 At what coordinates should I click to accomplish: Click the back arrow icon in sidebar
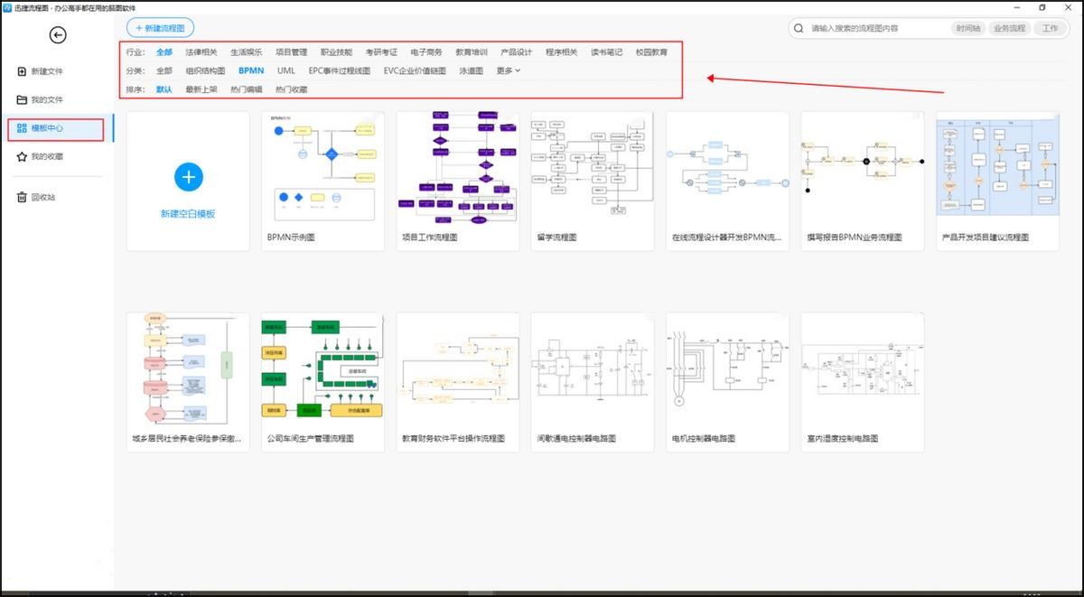58,35
